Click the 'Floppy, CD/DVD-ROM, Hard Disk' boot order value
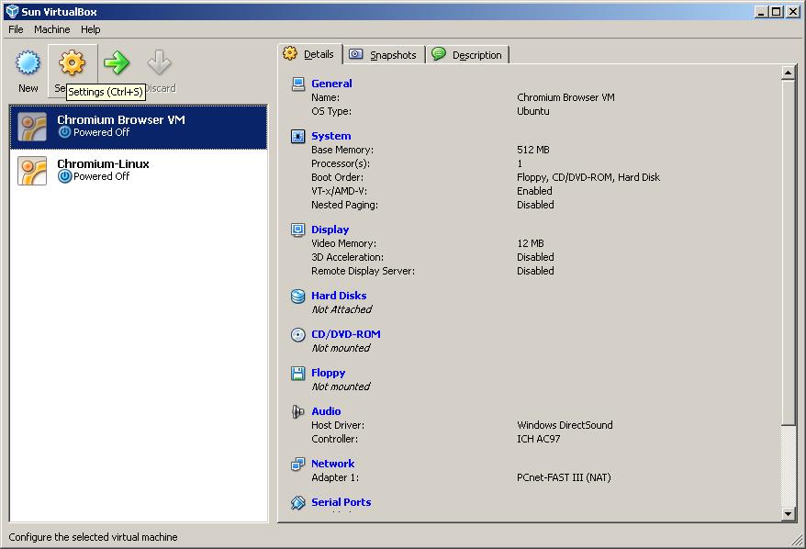 pyautogui.click(x=588, y=177)
